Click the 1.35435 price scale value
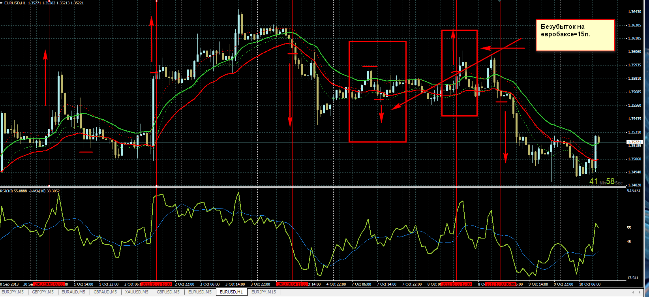 click(x=634, y=119)
